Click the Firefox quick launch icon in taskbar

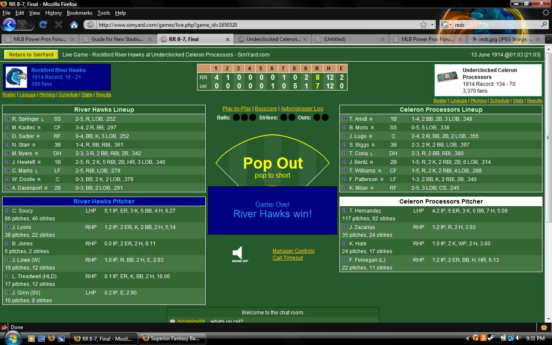(51, 339)
